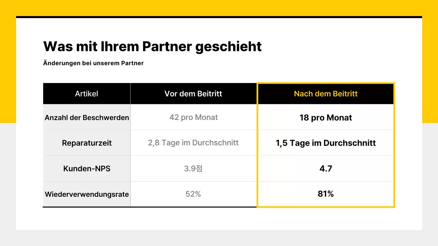
Task: Select the subtitle "Änderungen bei unserem Partner"
Action: point(93,63)
